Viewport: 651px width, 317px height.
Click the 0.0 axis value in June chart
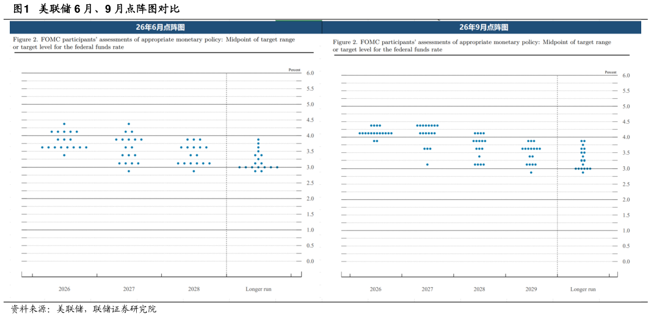[x=310, y=261]
